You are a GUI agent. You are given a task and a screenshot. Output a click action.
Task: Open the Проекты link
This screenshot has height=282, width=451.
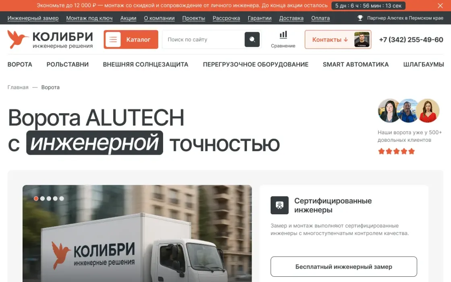[x=194, y=18]
